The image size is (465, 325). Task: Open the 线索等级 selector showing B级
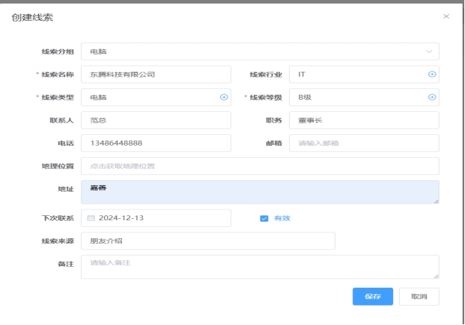point(359,98)
